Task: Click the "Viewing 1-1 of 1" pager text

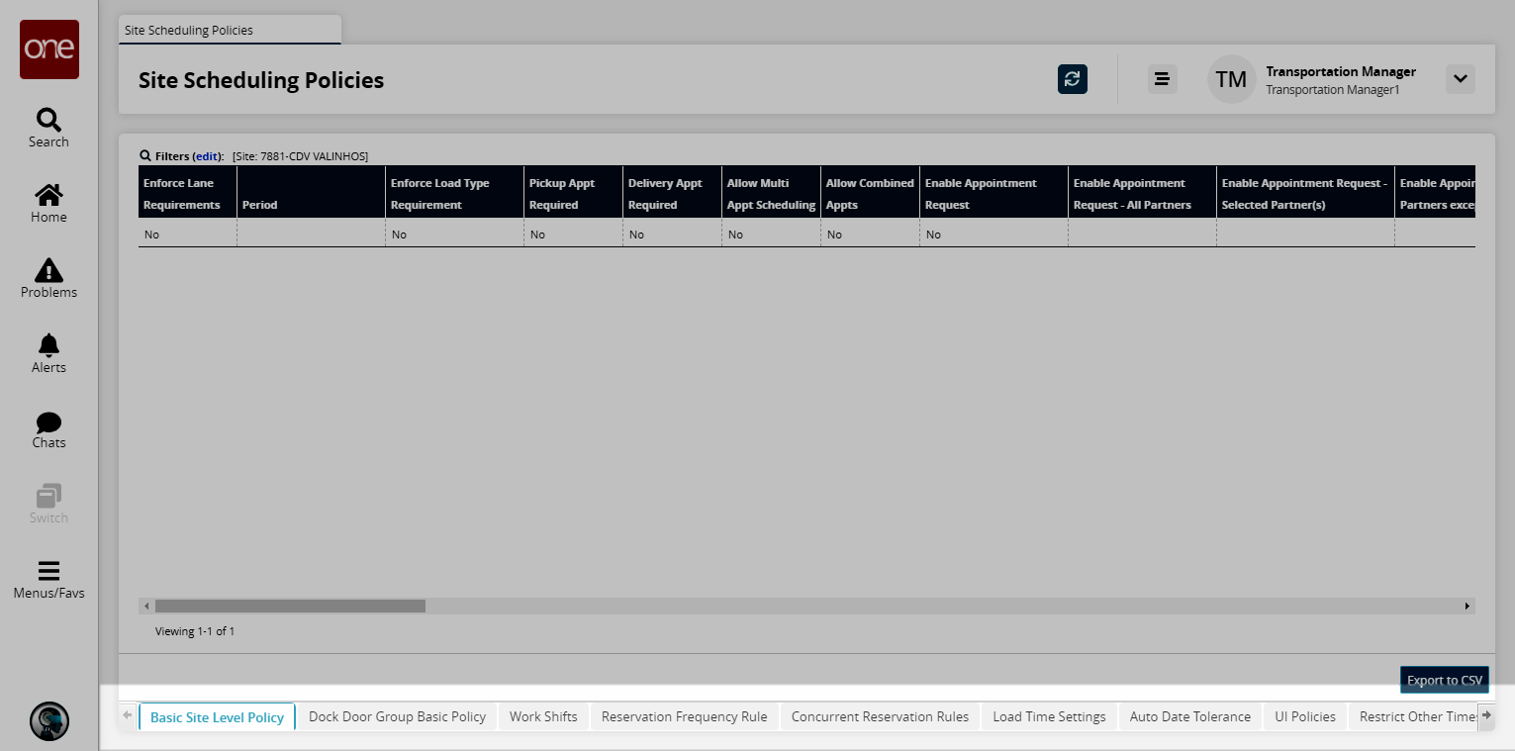Action: point(195,631)
